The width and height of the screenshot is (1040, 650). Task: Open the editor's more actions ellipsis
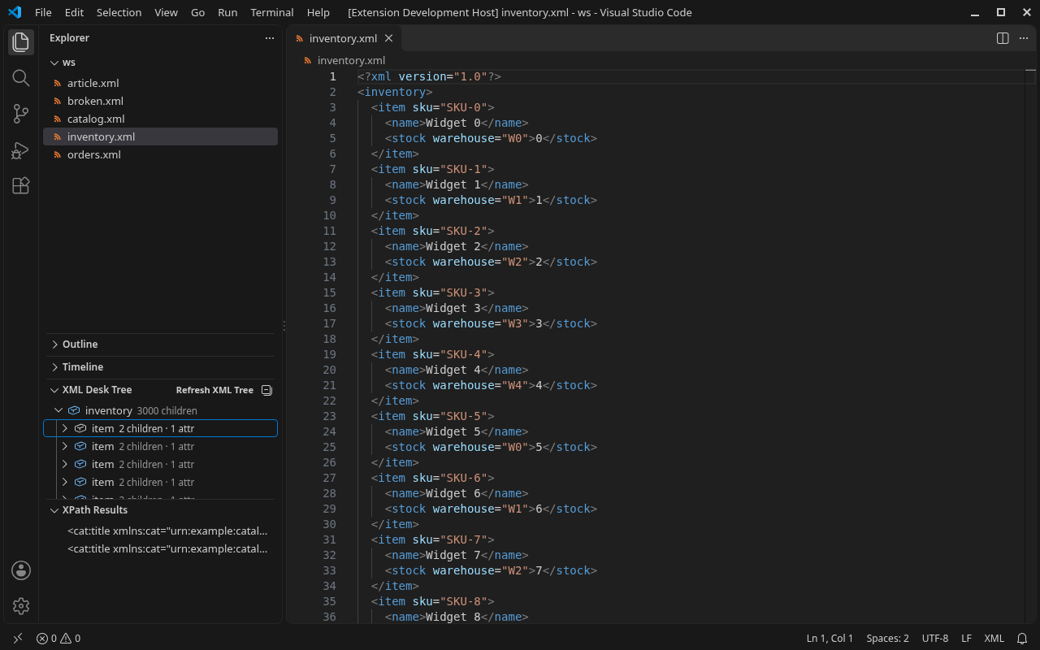[1023, 38]
